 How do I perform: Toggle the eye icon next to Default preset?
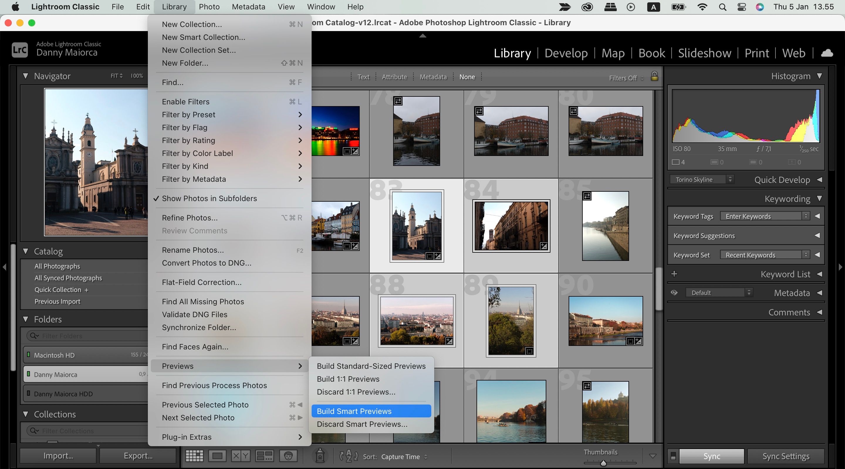pos(675,292)
